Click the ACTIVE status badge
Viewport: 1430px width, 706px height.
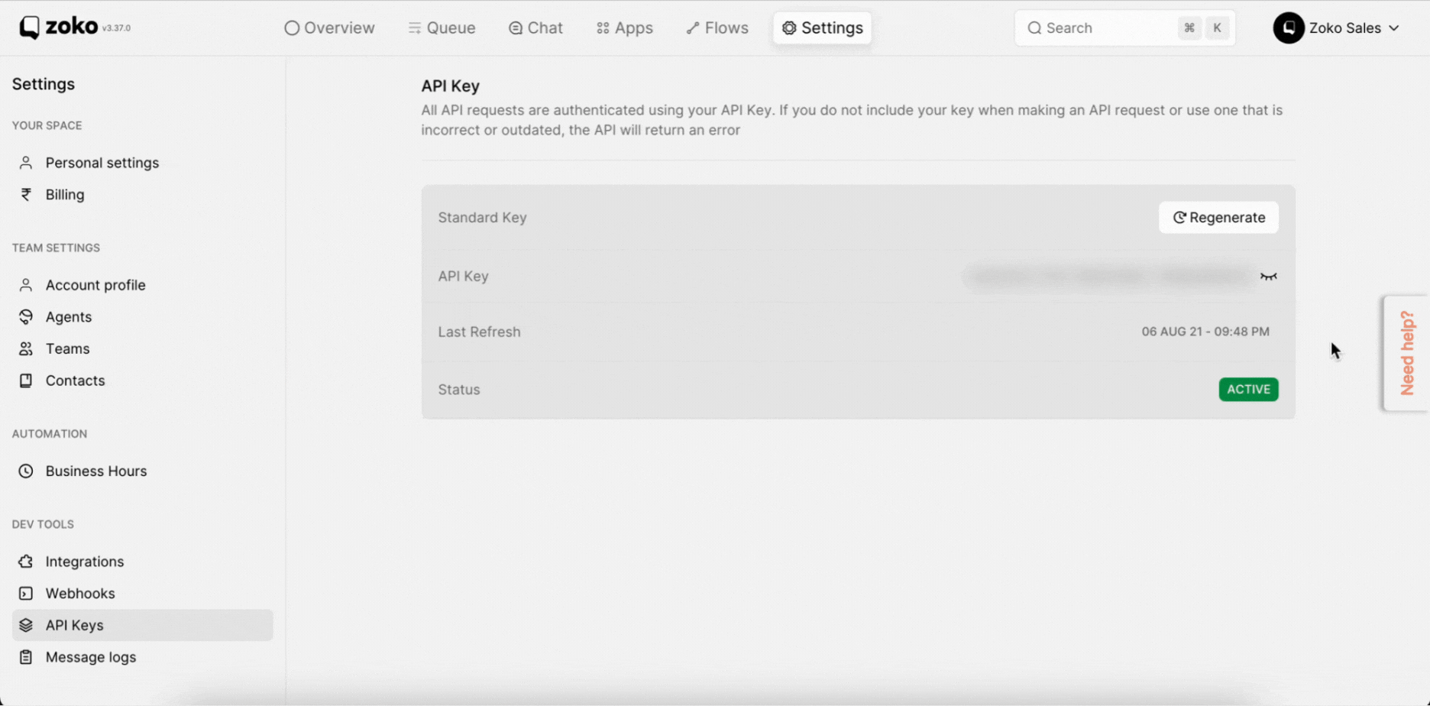(1248, 390)
